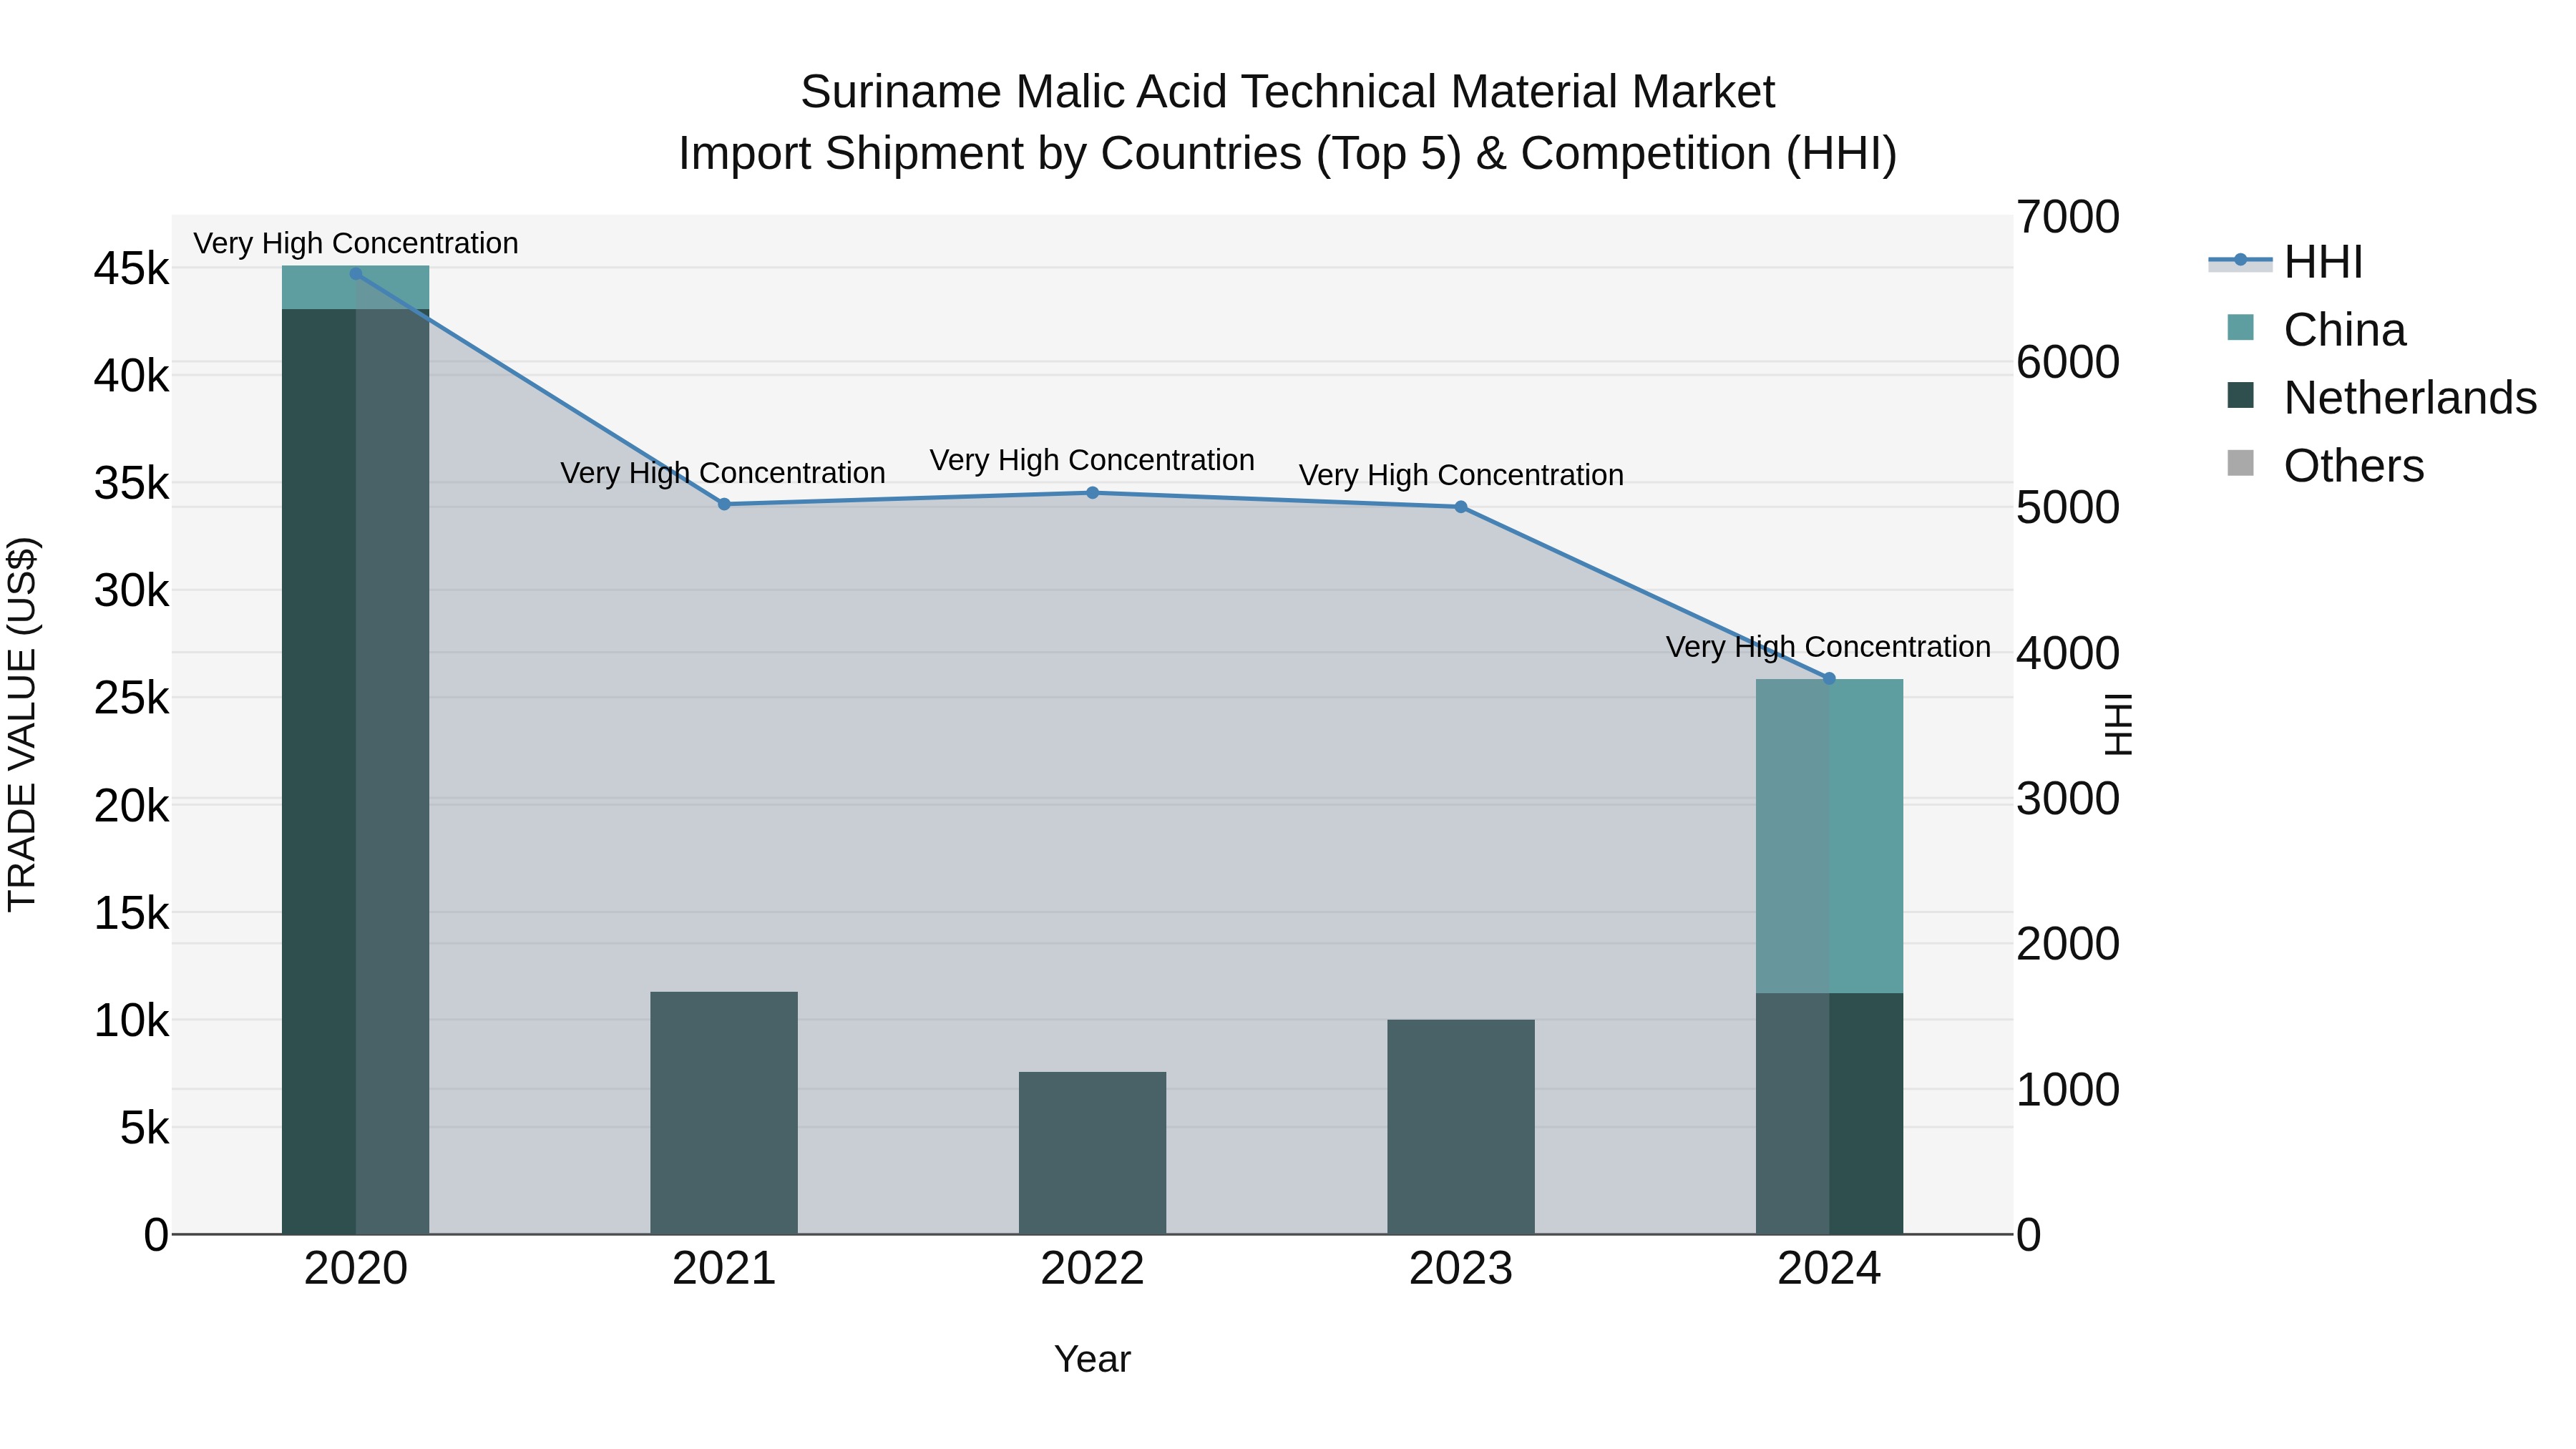Click the '4000' right axis tick

pos(2068,654)
